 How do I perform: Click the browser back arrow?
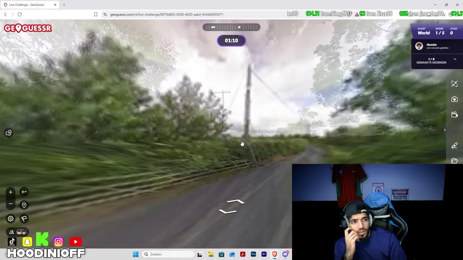coord(5,14)
